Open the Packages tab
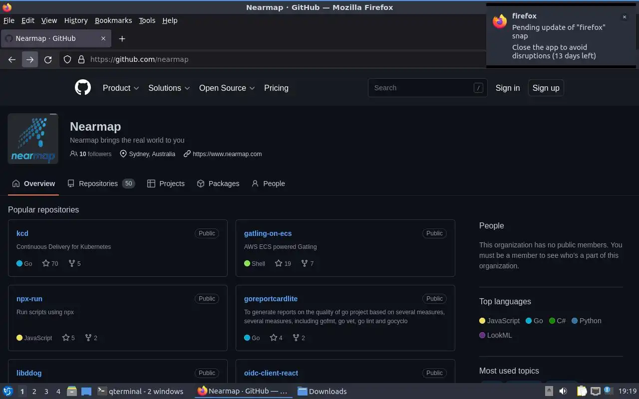The image size is (639, 399). (x=218, y=184)
